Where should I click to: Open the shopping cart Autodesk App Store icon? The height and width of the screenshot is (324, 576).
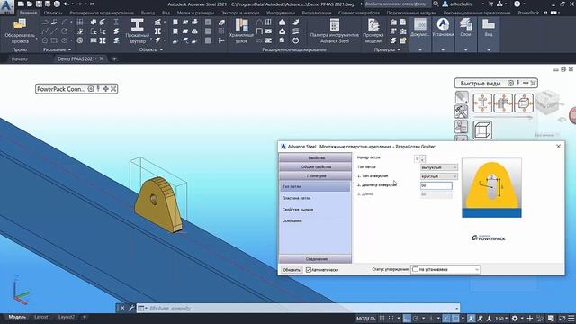pyautogui.click(x=490, y=4)
